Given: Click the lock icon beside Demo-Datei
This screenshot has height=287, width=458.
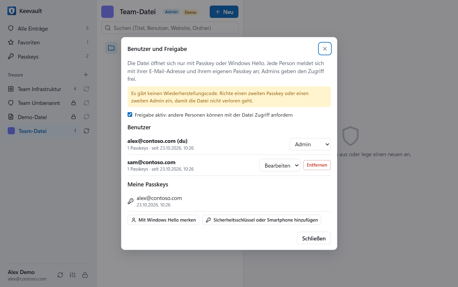Looking at the screenshot, I should (74, 117).
